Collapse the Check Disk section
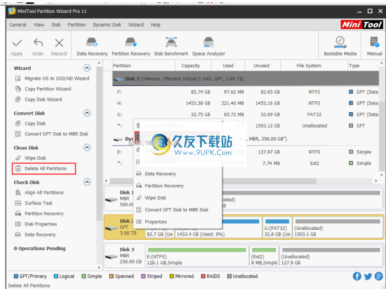The width and height of the screenshot is (386, 289). 87,182
